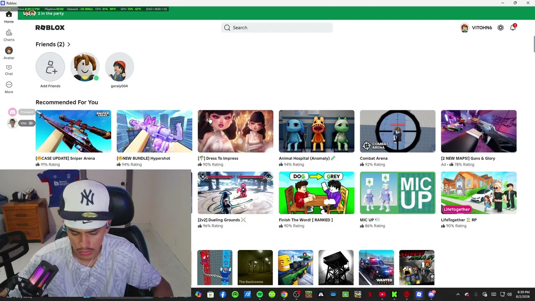Open the Avatar editor from sidebar
The height and width of the screenshot is (301, 535).
pyautogui.click(x=9, y=53)
